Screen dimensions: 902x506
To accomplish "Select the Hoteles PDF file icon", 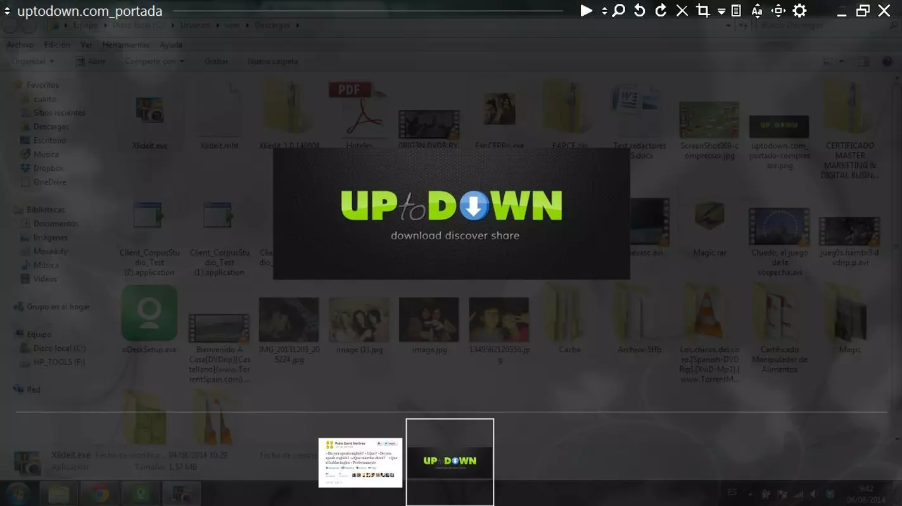I will [358, 109].
